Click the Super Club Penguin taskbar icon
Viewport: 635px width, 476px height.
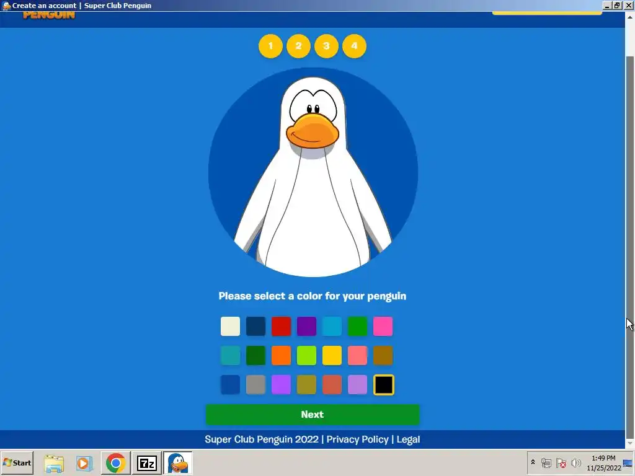point(178,463)
